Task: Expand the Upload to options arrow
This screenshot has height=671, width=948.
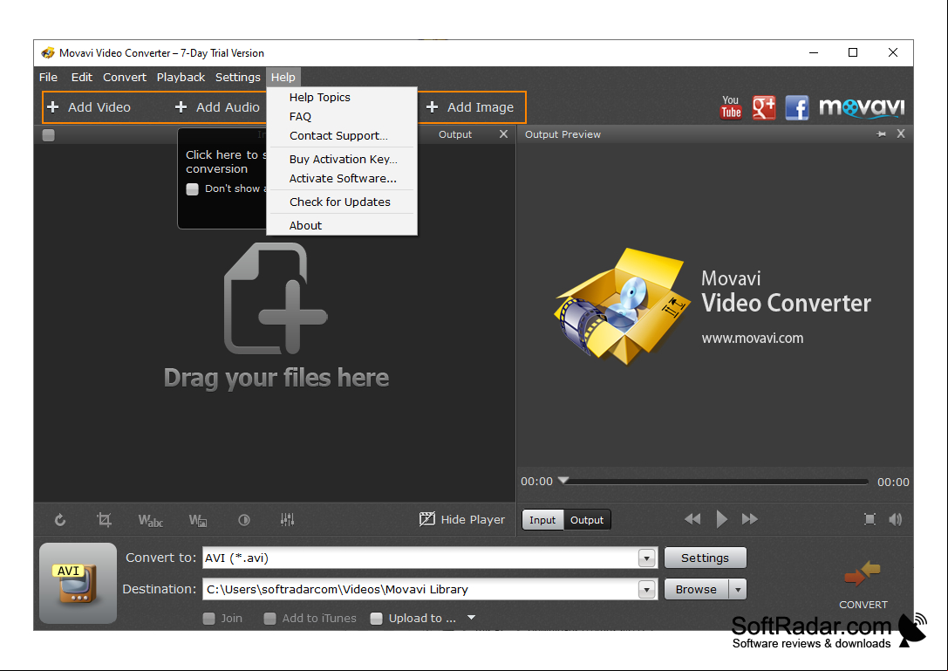Action: pos(472,618)
